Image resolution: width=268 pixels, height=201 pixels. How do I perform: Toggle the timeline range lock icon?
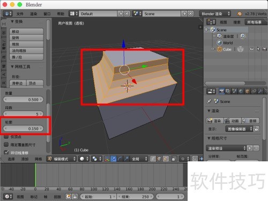click(x=75, y=197)
